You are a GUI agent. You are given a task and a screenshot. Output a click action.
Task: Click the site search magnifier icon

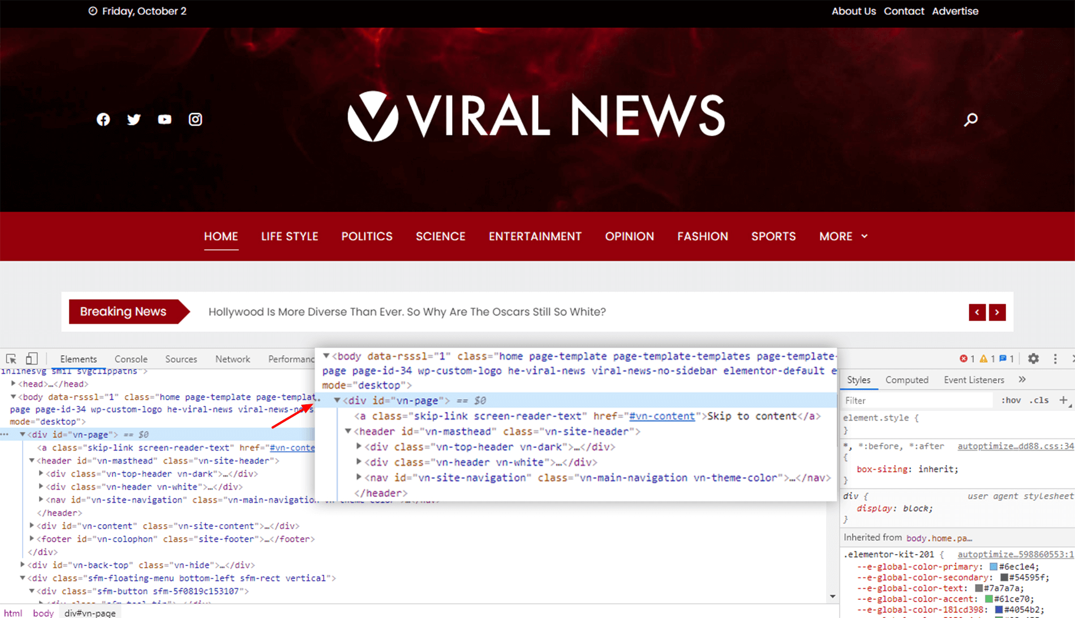click(971, 119)
